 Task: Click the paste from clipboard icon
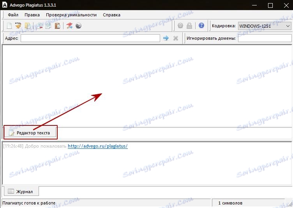tap(58, 26)
